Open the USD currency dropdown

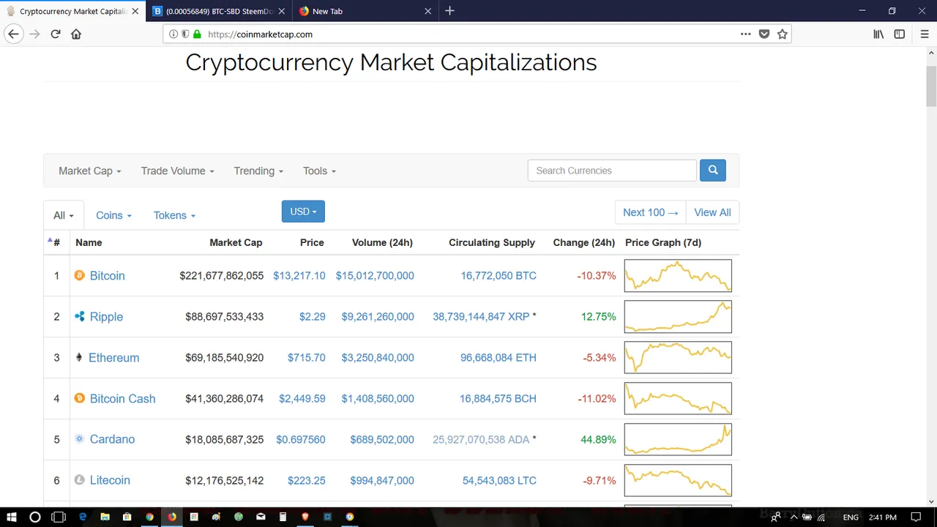point(303,212)
